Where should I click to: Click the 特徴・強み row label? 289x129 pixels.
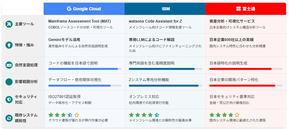point(24,45)
